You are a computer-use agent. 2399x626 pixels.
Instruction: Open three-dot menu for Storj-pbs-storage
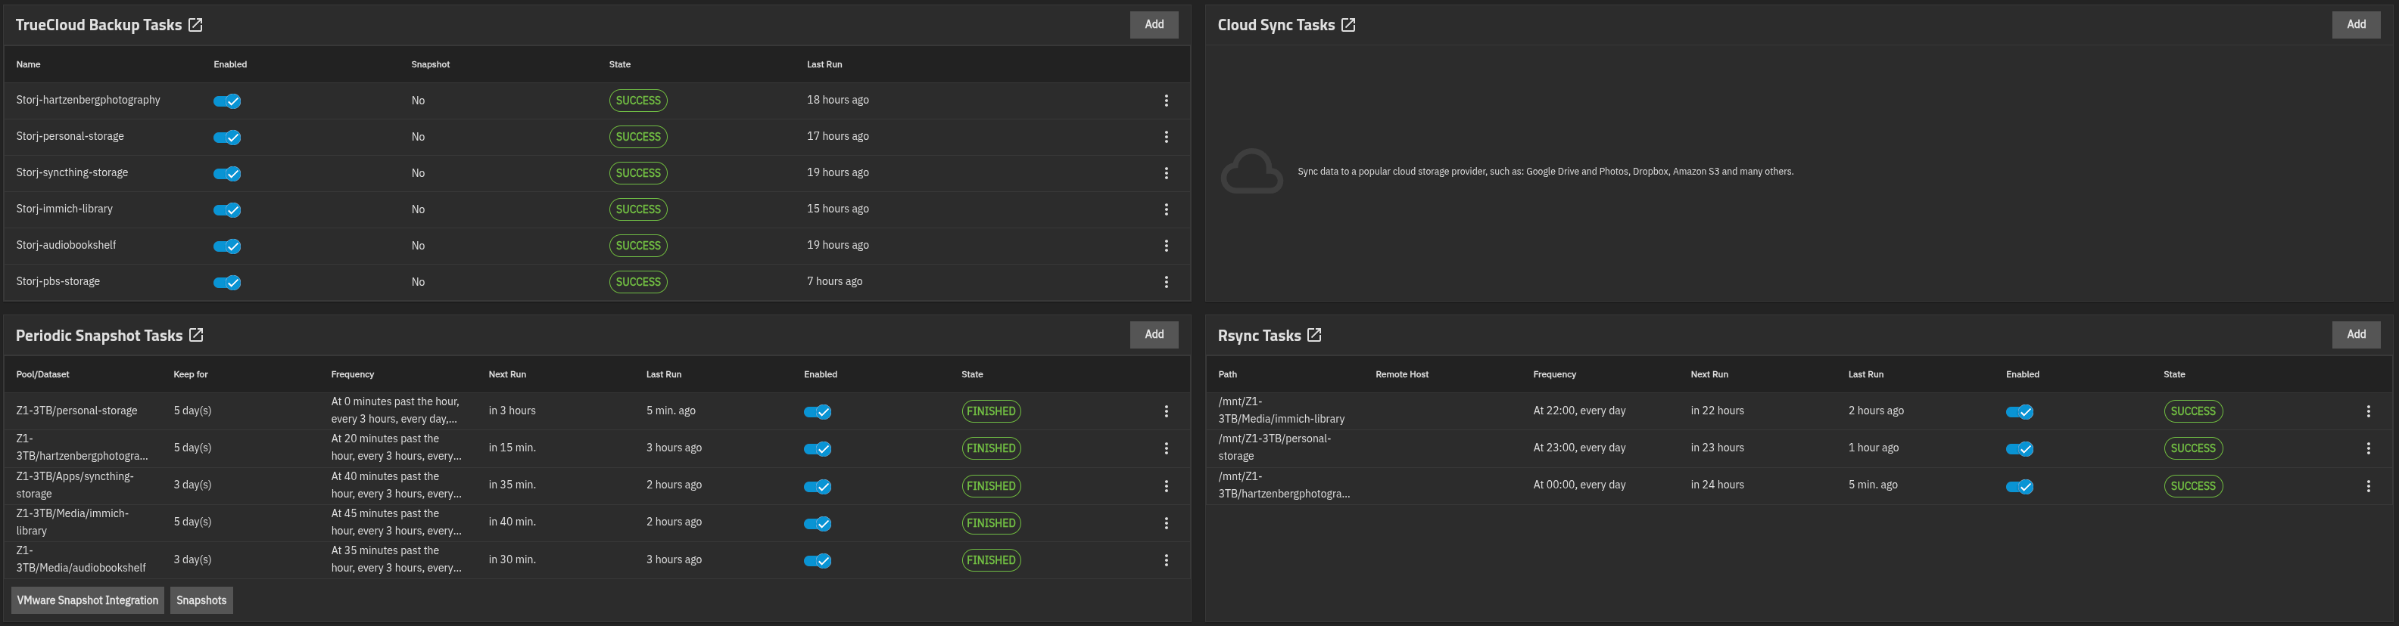[x=1166, y=282]
